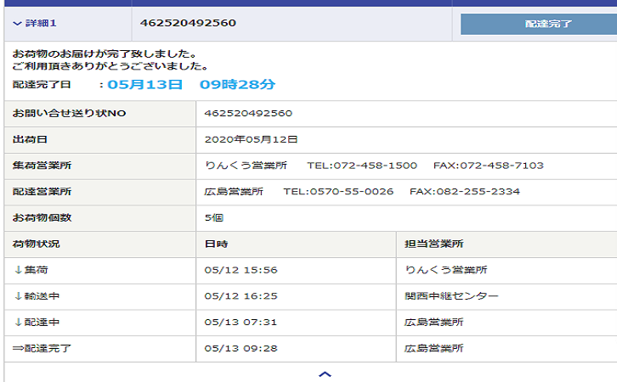Viewport: 617px width, 382px height.
Task: Click the りんくう営業所 fax number 072-458-7103
Action: pos(488,166)
